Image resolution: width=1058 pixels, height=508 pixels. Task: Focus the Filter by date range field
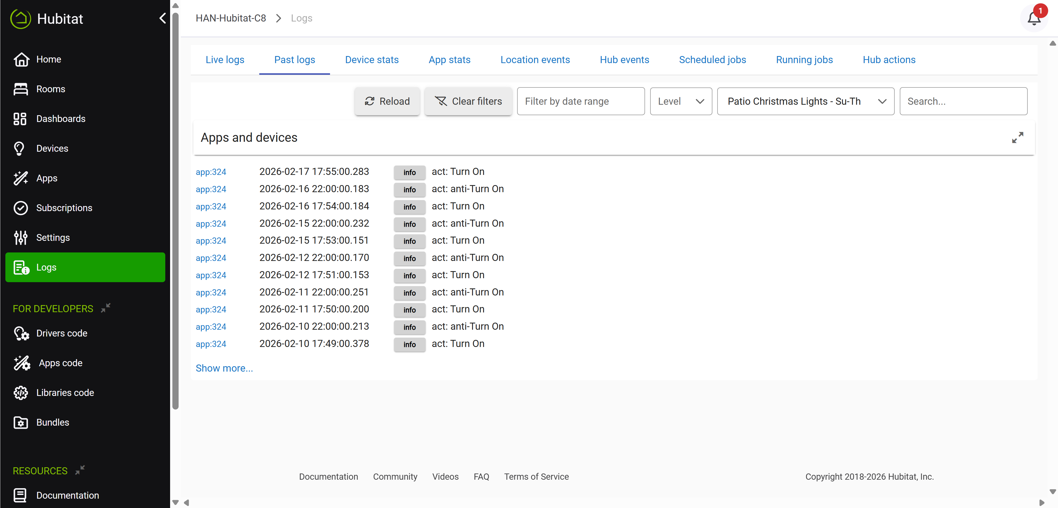pyautogui.click(x=580, y=101)
